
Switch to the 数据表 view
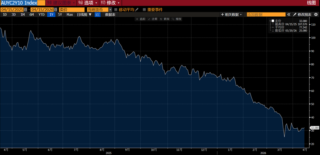110,15
